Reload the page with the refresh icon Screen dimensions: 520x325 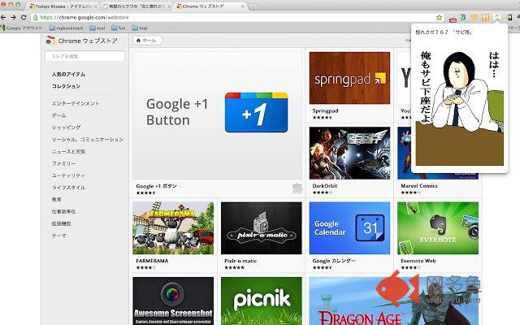click(24, 17)
